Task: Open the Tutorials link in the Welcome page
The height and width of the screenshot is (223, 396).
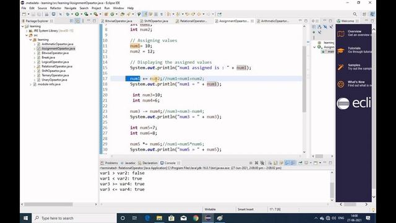Action: [x=354, y=48]
